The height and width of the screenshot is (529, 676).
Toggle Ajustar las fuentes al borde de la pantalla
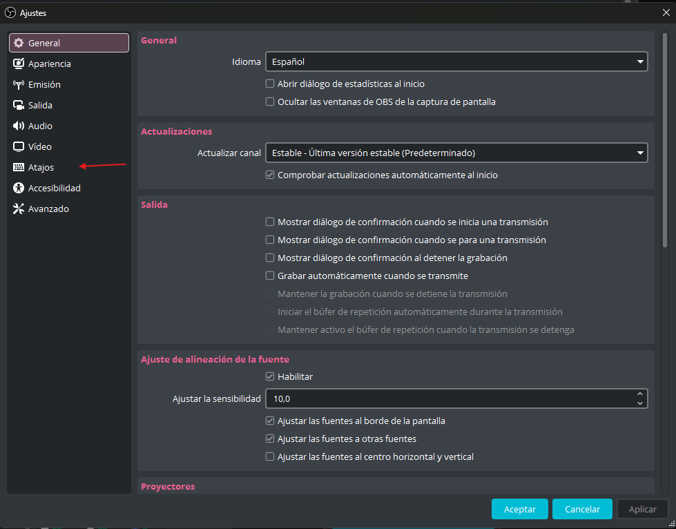click(270, 421)
